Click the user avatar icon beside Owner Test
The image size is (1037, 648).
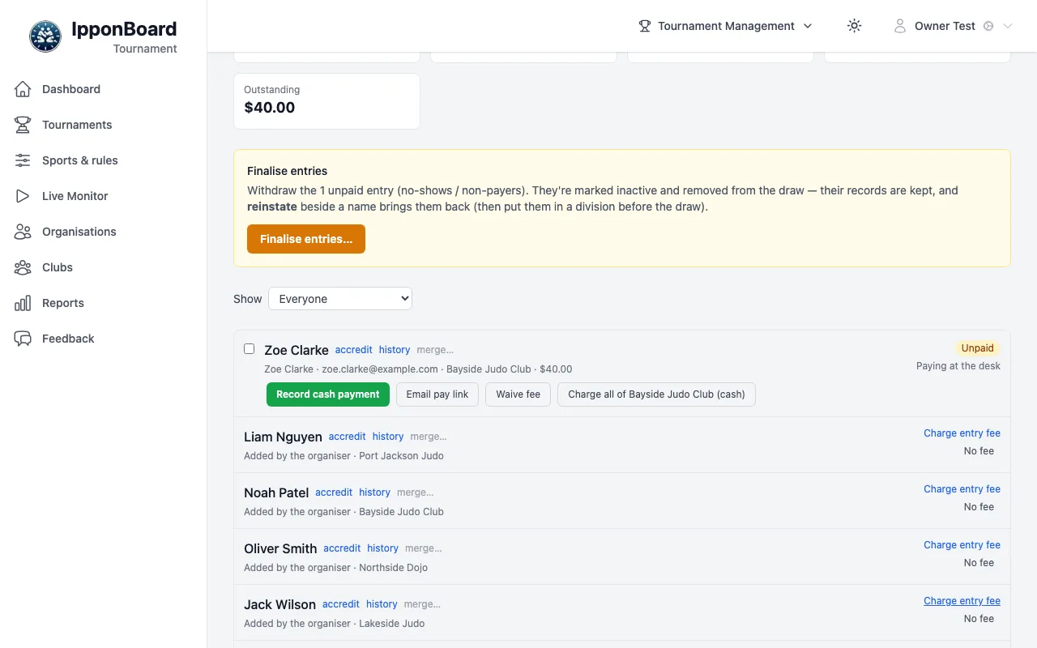(x=899, y=26)
